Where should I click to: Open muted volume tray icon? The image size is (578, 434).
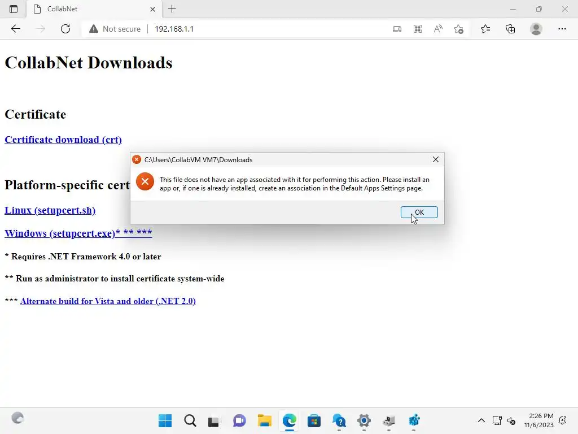511,420
